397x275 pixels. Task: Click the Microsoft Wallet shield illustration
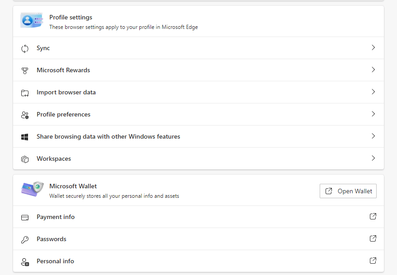[x=38, y=187]
